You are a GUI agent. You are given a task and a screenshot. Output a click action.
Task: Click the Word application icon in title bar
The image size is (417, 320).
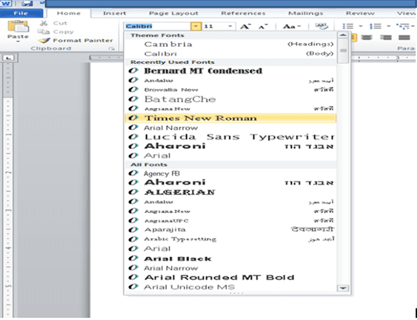(x=6, y=3)
